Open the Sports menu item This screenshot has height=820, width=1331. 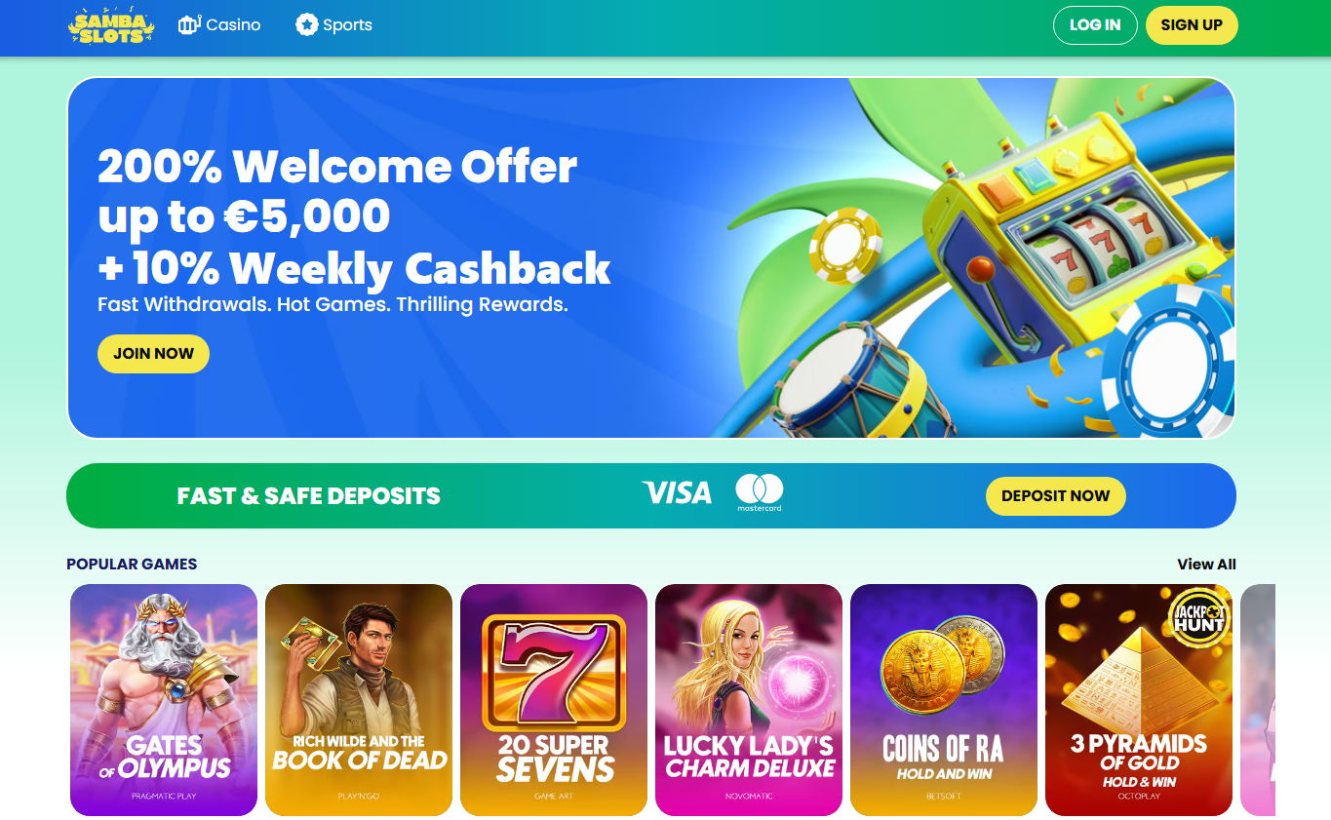pos(333,24)
